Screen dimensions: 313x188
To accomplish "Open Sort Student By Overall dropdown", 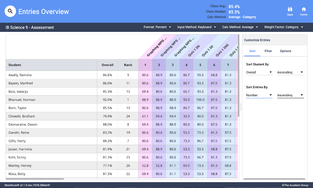I will pyautogui.click(x=259, y=72).
